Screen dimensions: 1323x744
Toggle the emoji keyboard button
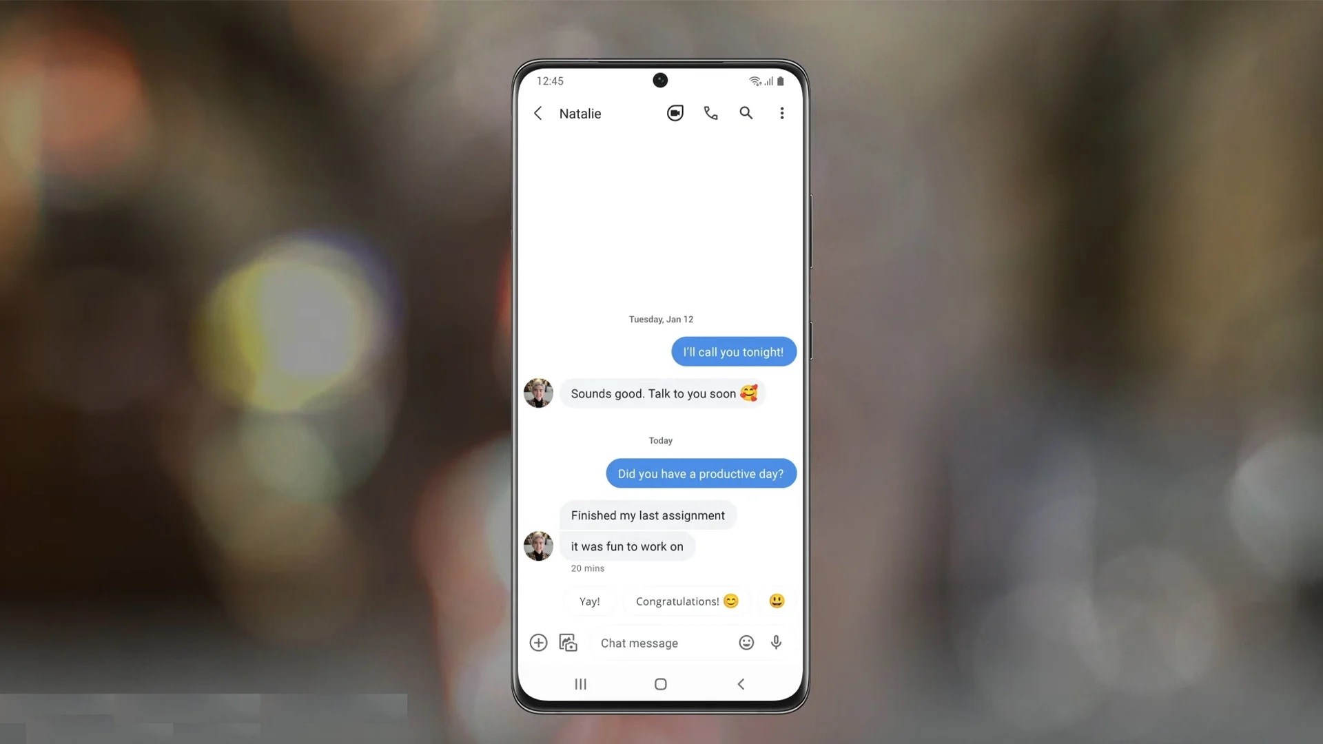(x=745, y=642)
